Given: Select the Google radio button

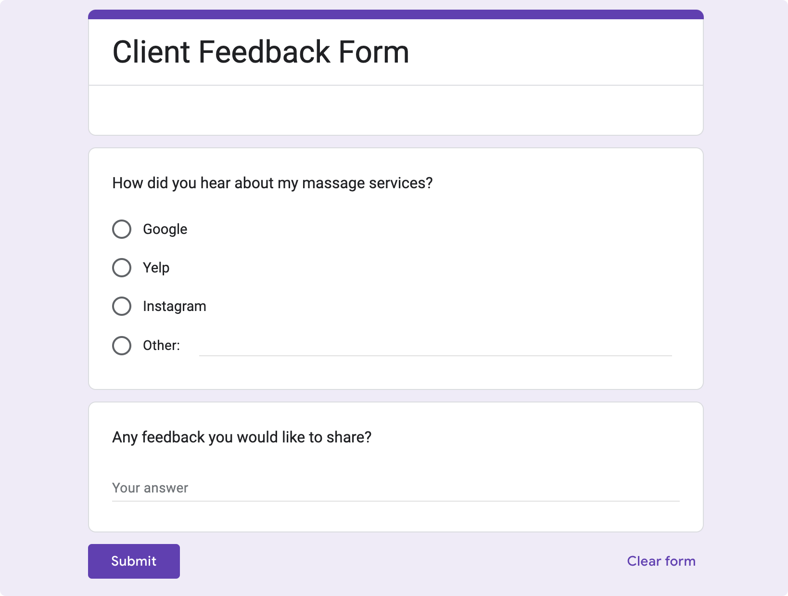Looking at the screenshot, I should [122, 229].
